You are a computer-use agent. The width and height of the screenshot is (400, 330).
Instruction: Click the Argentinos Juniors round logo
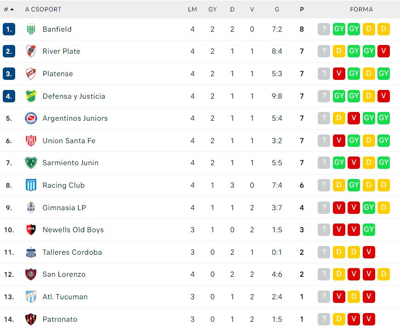point(31,118)
